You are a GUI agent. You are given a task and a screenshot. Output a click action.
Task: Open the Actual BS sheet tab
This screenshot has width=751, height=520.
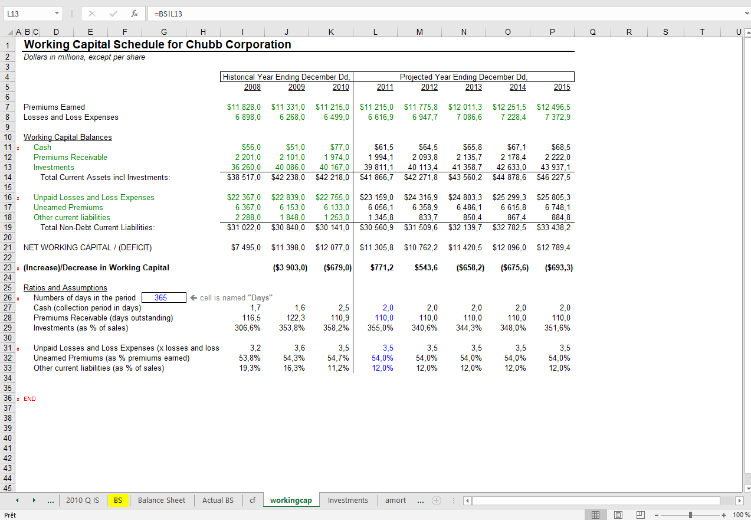(218, 501)
